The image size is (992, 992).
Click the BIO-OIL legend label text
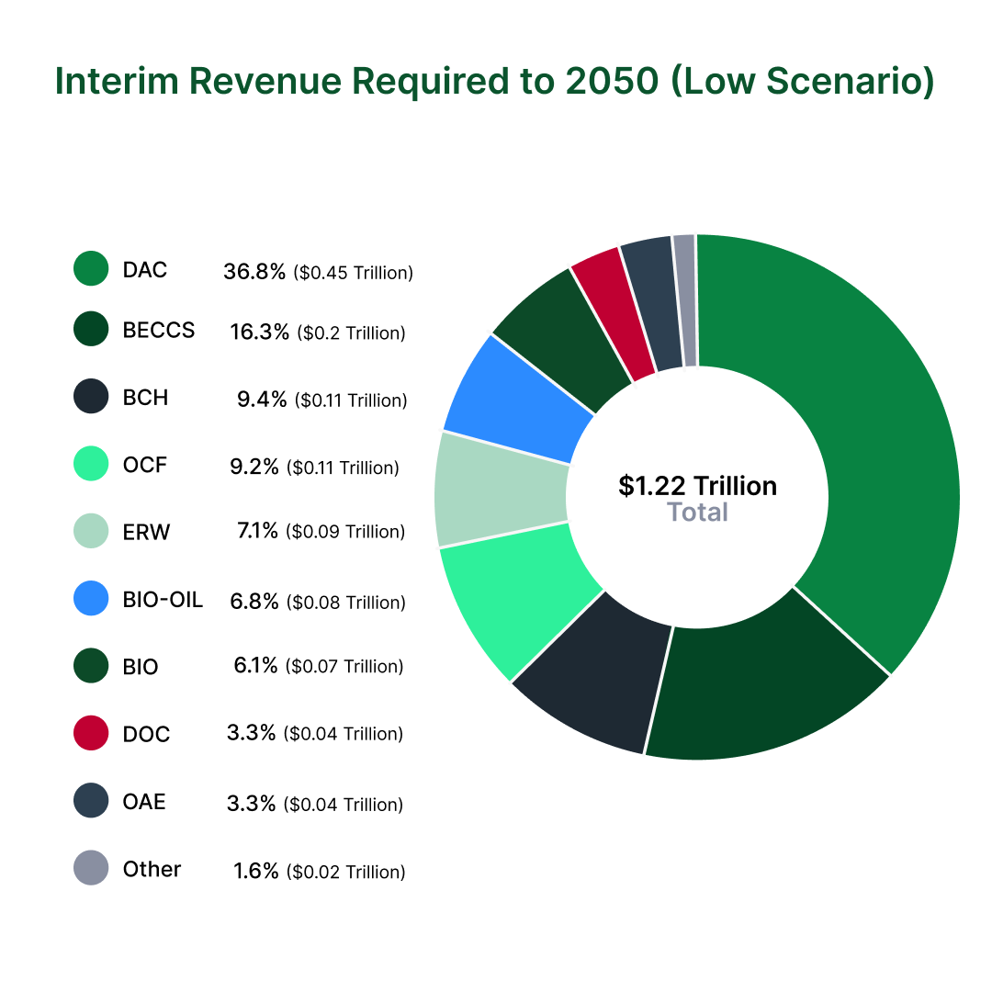(x=163, y=600)
